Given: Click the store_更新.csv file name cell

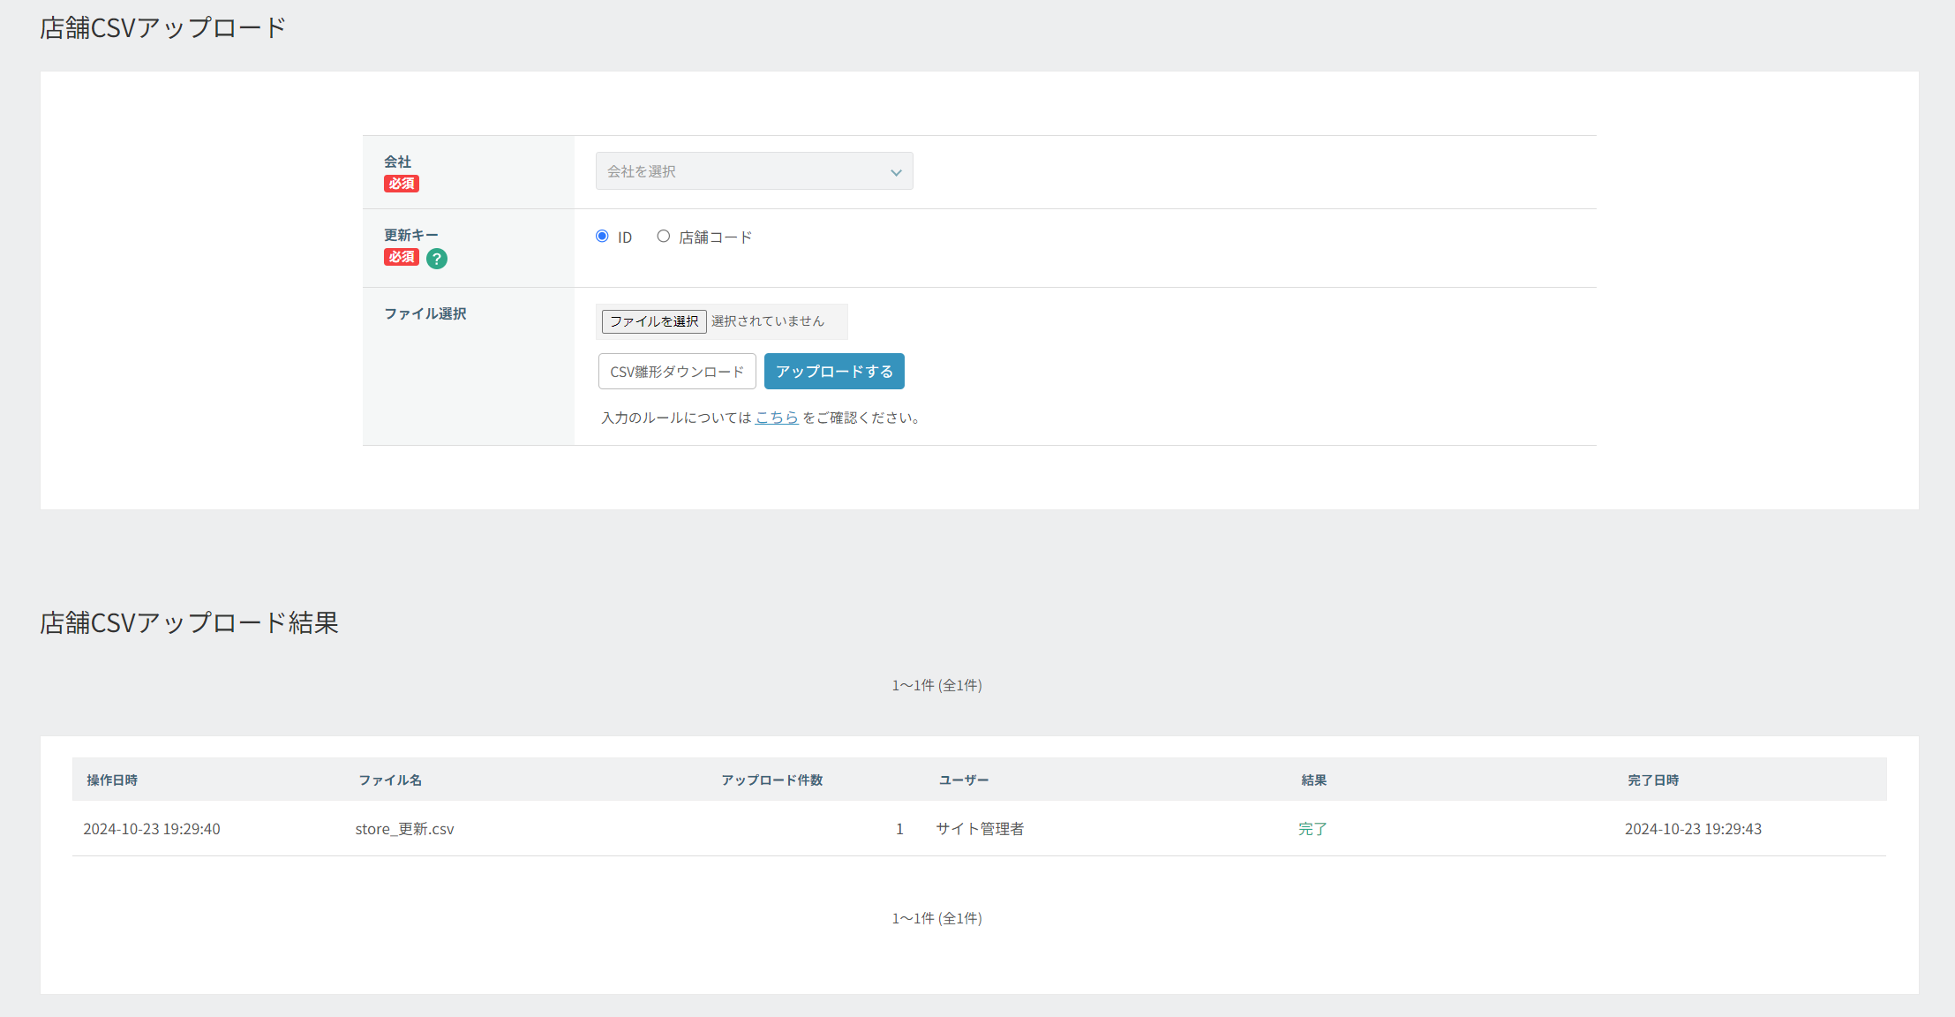Looking at the screenshot, I should tap(404, 829).
